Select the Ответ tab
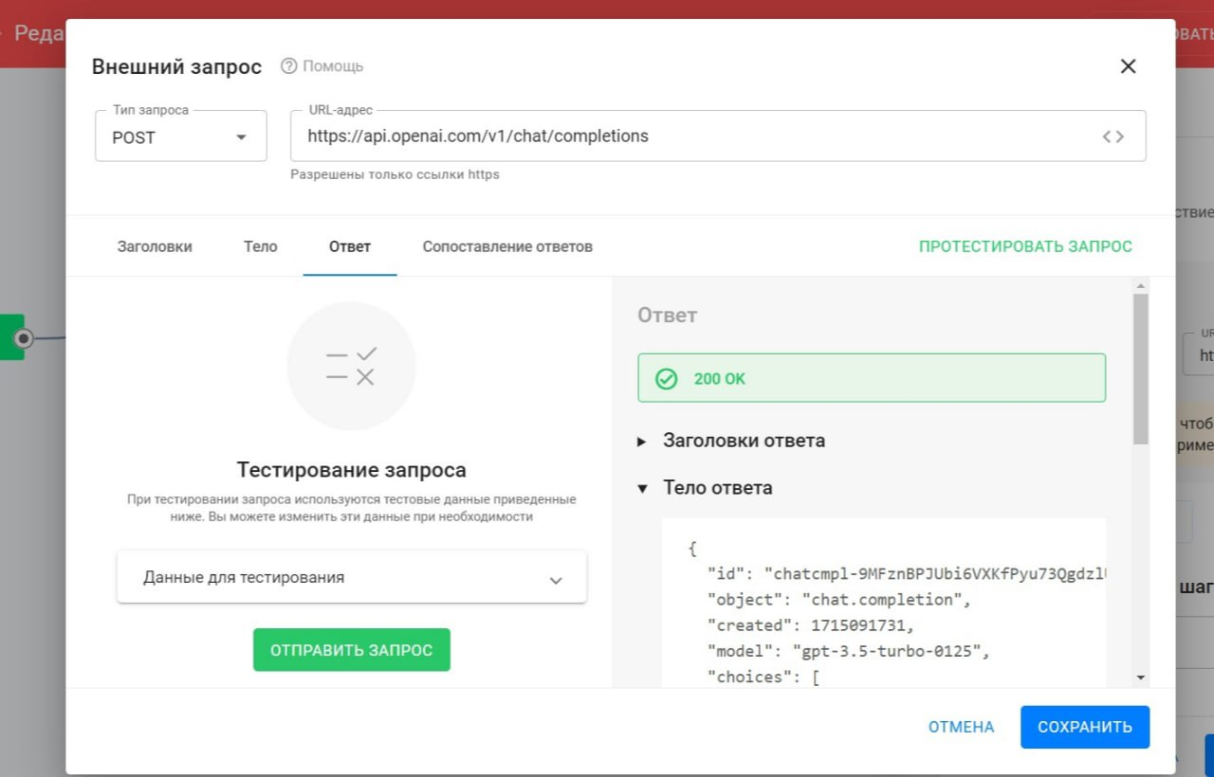 (350, 246)
